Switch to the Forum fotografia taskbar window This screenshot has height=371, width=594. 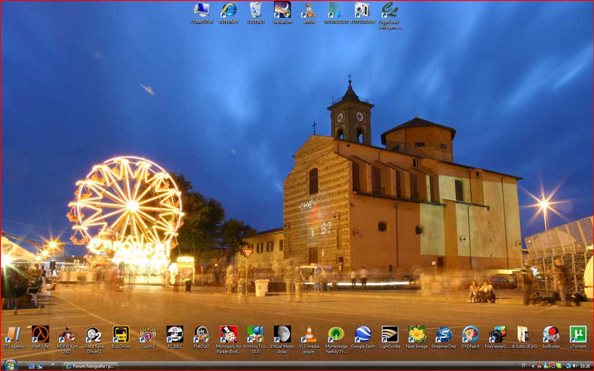pos(91,366)
